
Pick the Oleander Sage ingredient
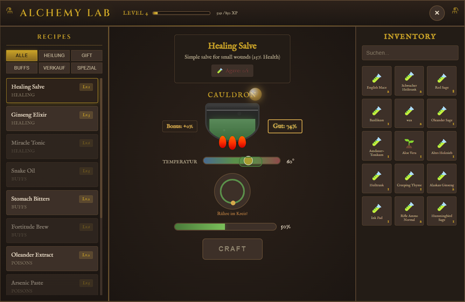coord(442,113)
